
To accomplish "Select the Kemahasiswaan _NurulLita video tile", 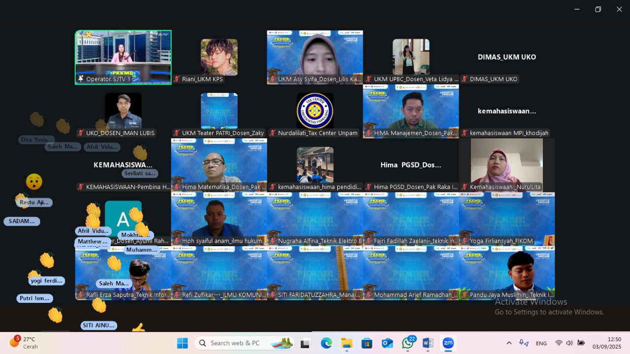I will (x=507, y=165).
